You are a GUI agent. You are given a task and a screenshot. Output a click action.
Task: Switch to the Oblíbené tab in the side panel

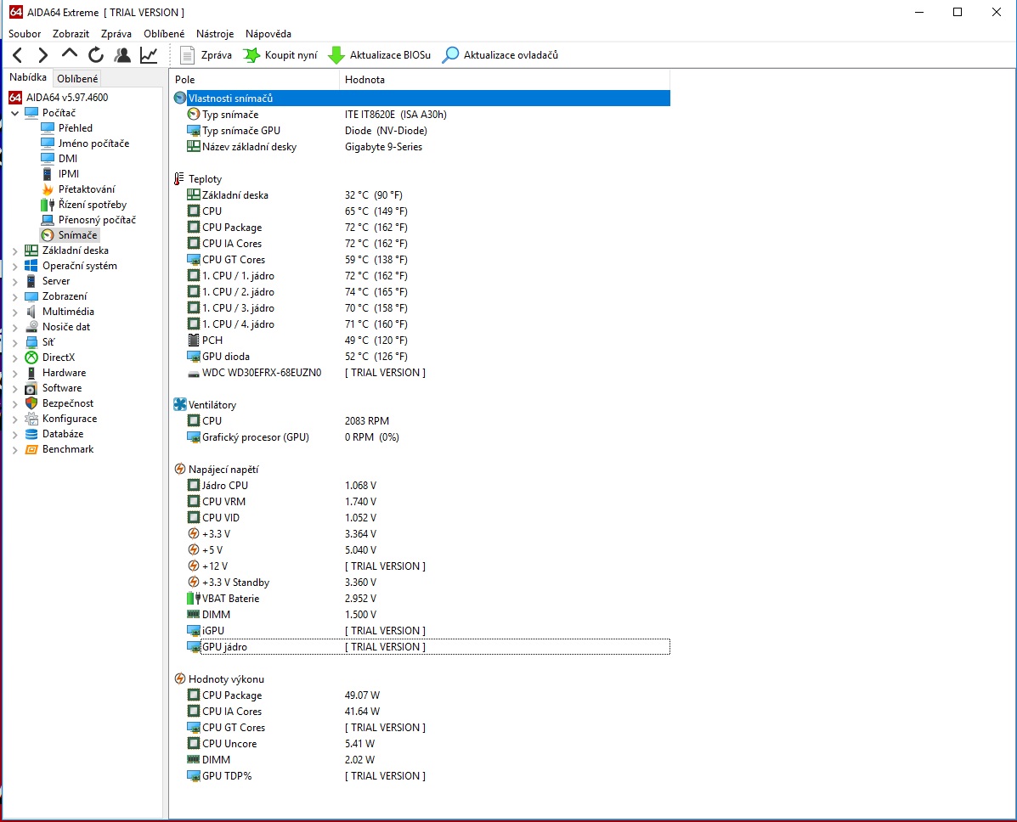(x=77, y=78)
